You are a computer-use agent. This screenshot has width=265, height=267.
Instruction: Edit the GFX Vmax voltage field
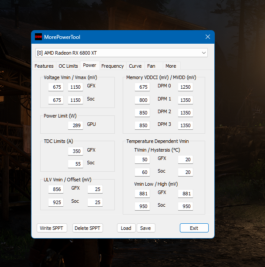pos(76,87)
